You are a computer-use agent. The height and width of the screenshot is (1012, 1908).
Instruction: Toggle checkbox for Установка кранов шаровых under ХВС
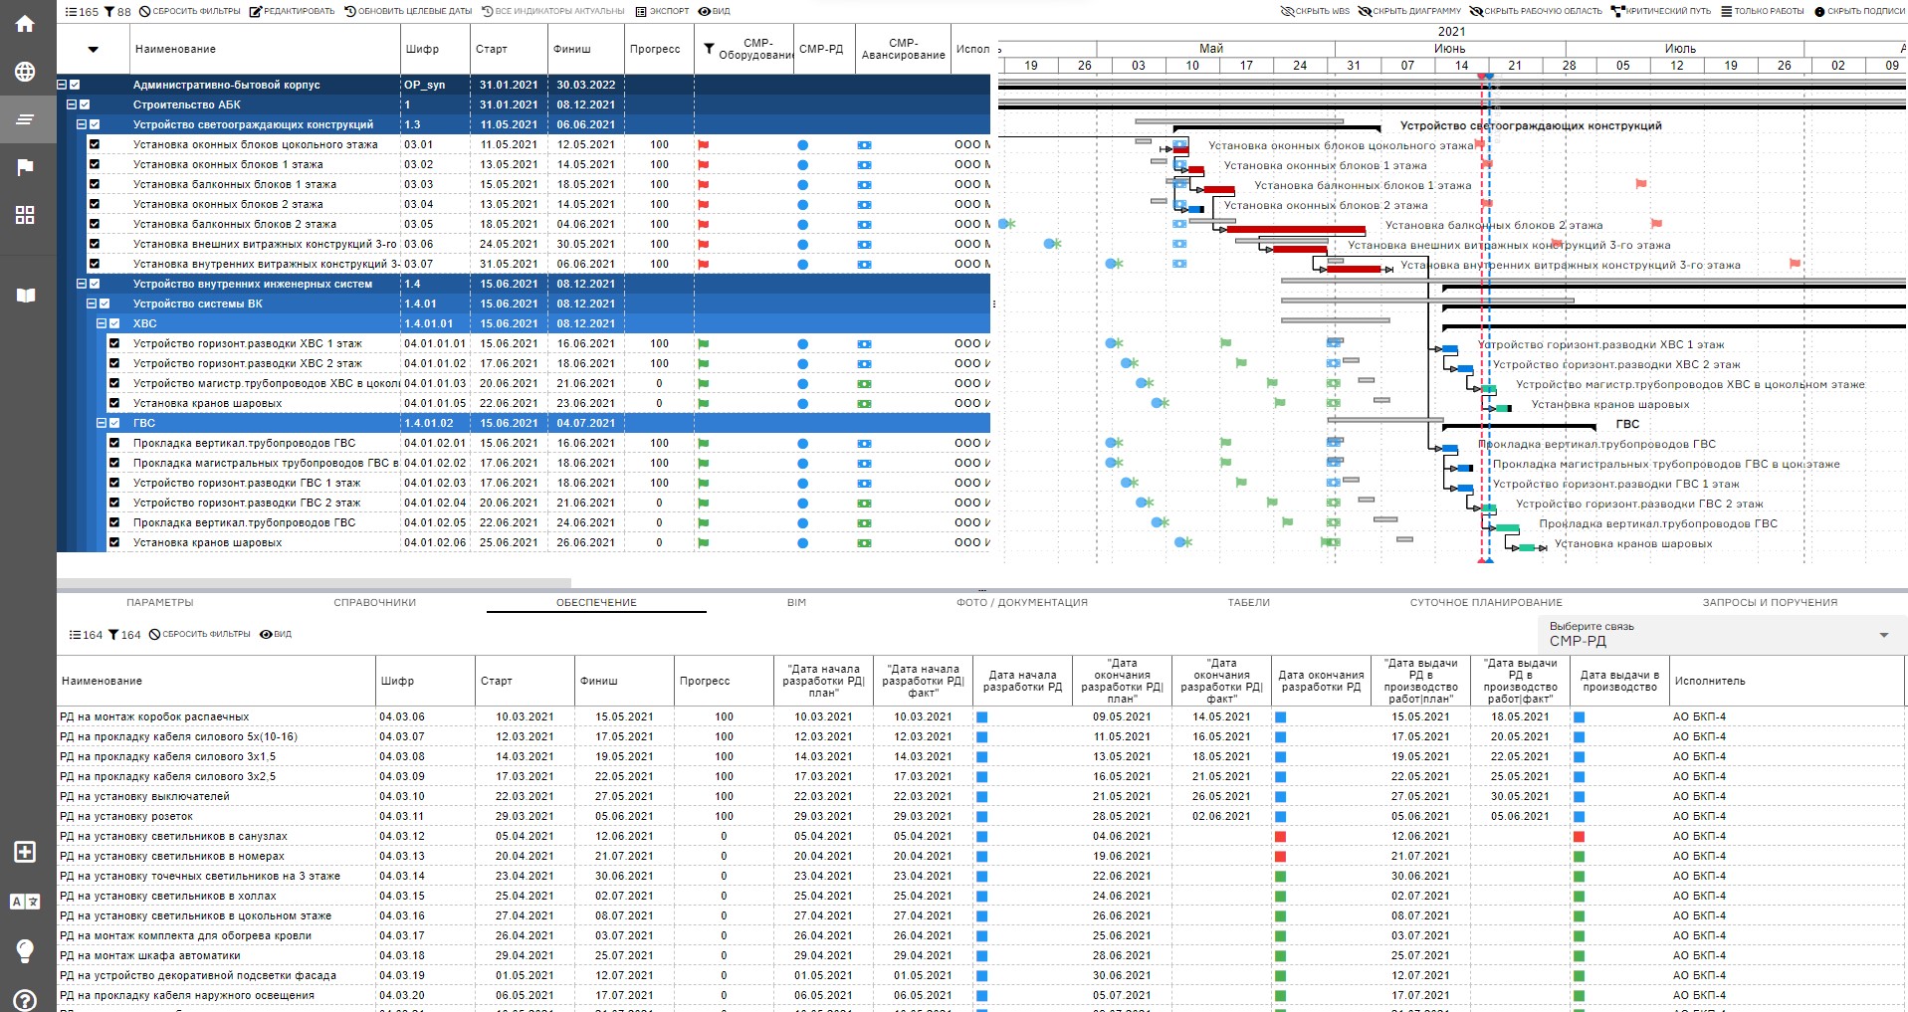114,403
